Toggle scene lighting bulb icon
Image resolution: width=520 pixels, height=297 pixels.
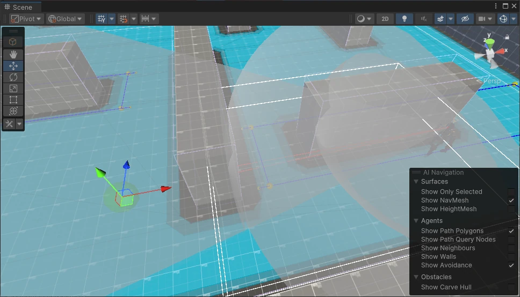pyautogui.click(x=405, y=19)
